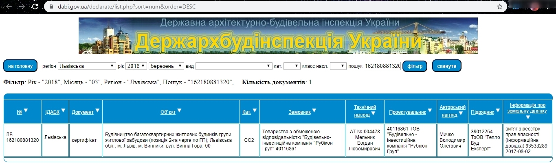The image size is (556, 165).
Task: Click the Фільтр summary text line
Action: tap(119, 82)
